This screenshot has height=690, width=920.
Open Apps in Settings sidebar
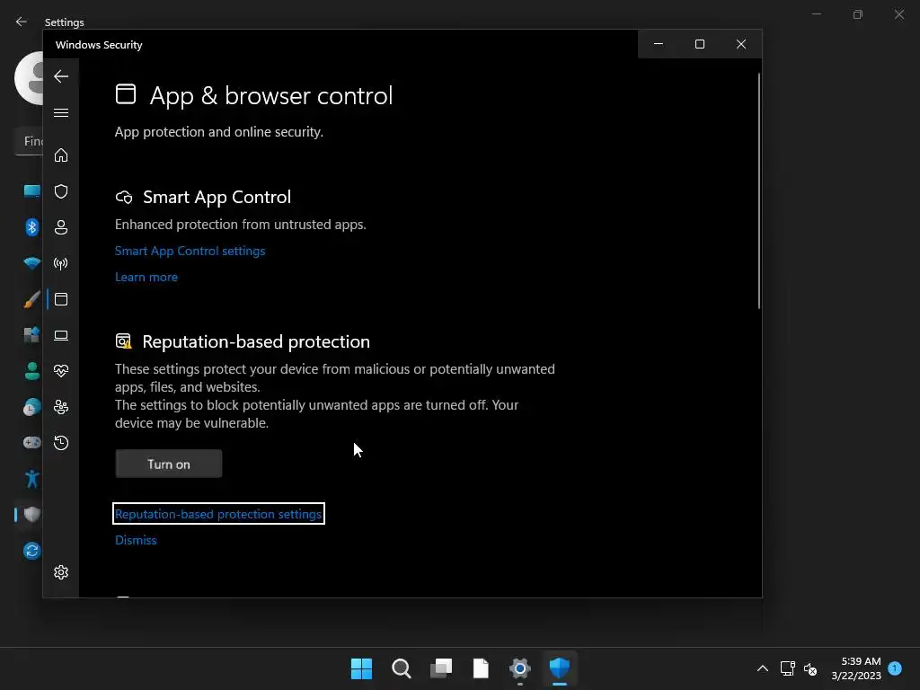(31, 335)
